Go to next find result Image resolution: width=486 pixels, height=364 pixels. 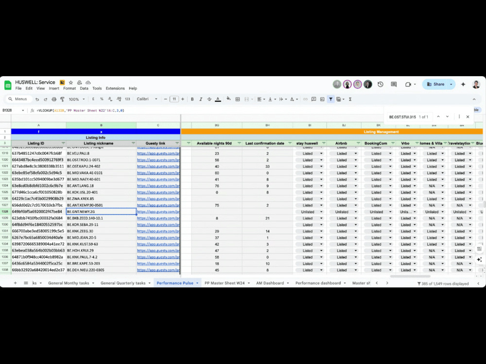447,116
